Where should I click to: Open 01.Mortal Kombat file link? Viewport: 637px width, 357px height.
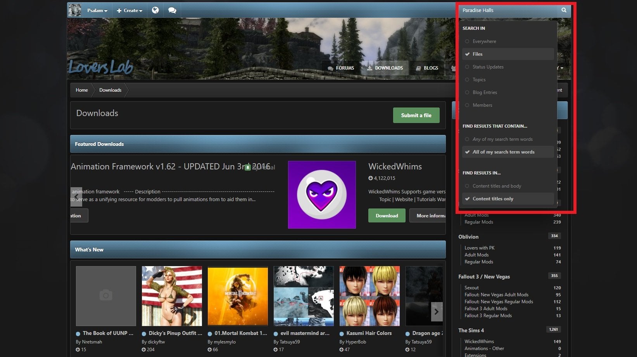click(241, 333)
